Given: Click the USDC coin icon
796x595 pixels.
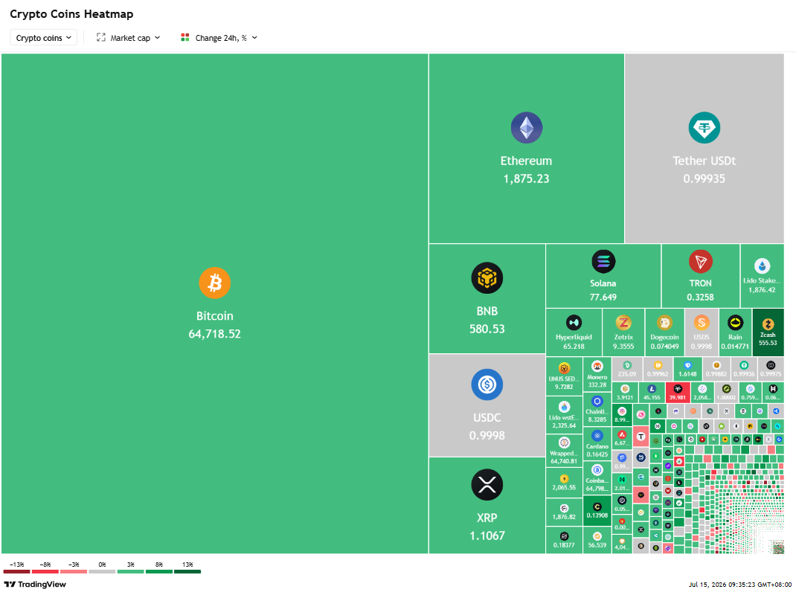Looking at the screenshot, I should [487, 385].
